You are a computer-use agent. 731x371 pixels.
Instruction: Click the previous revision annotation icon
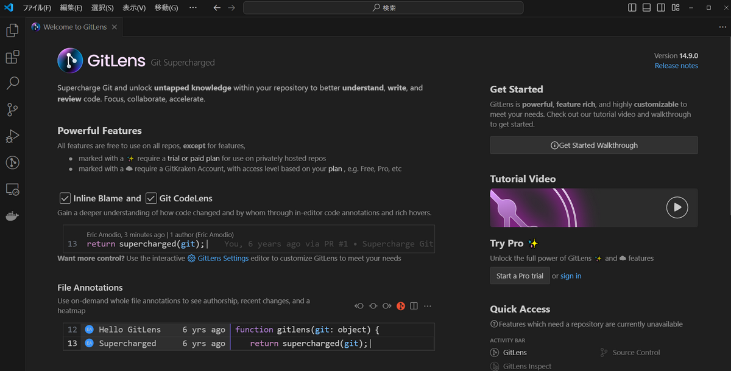point(359,306)
